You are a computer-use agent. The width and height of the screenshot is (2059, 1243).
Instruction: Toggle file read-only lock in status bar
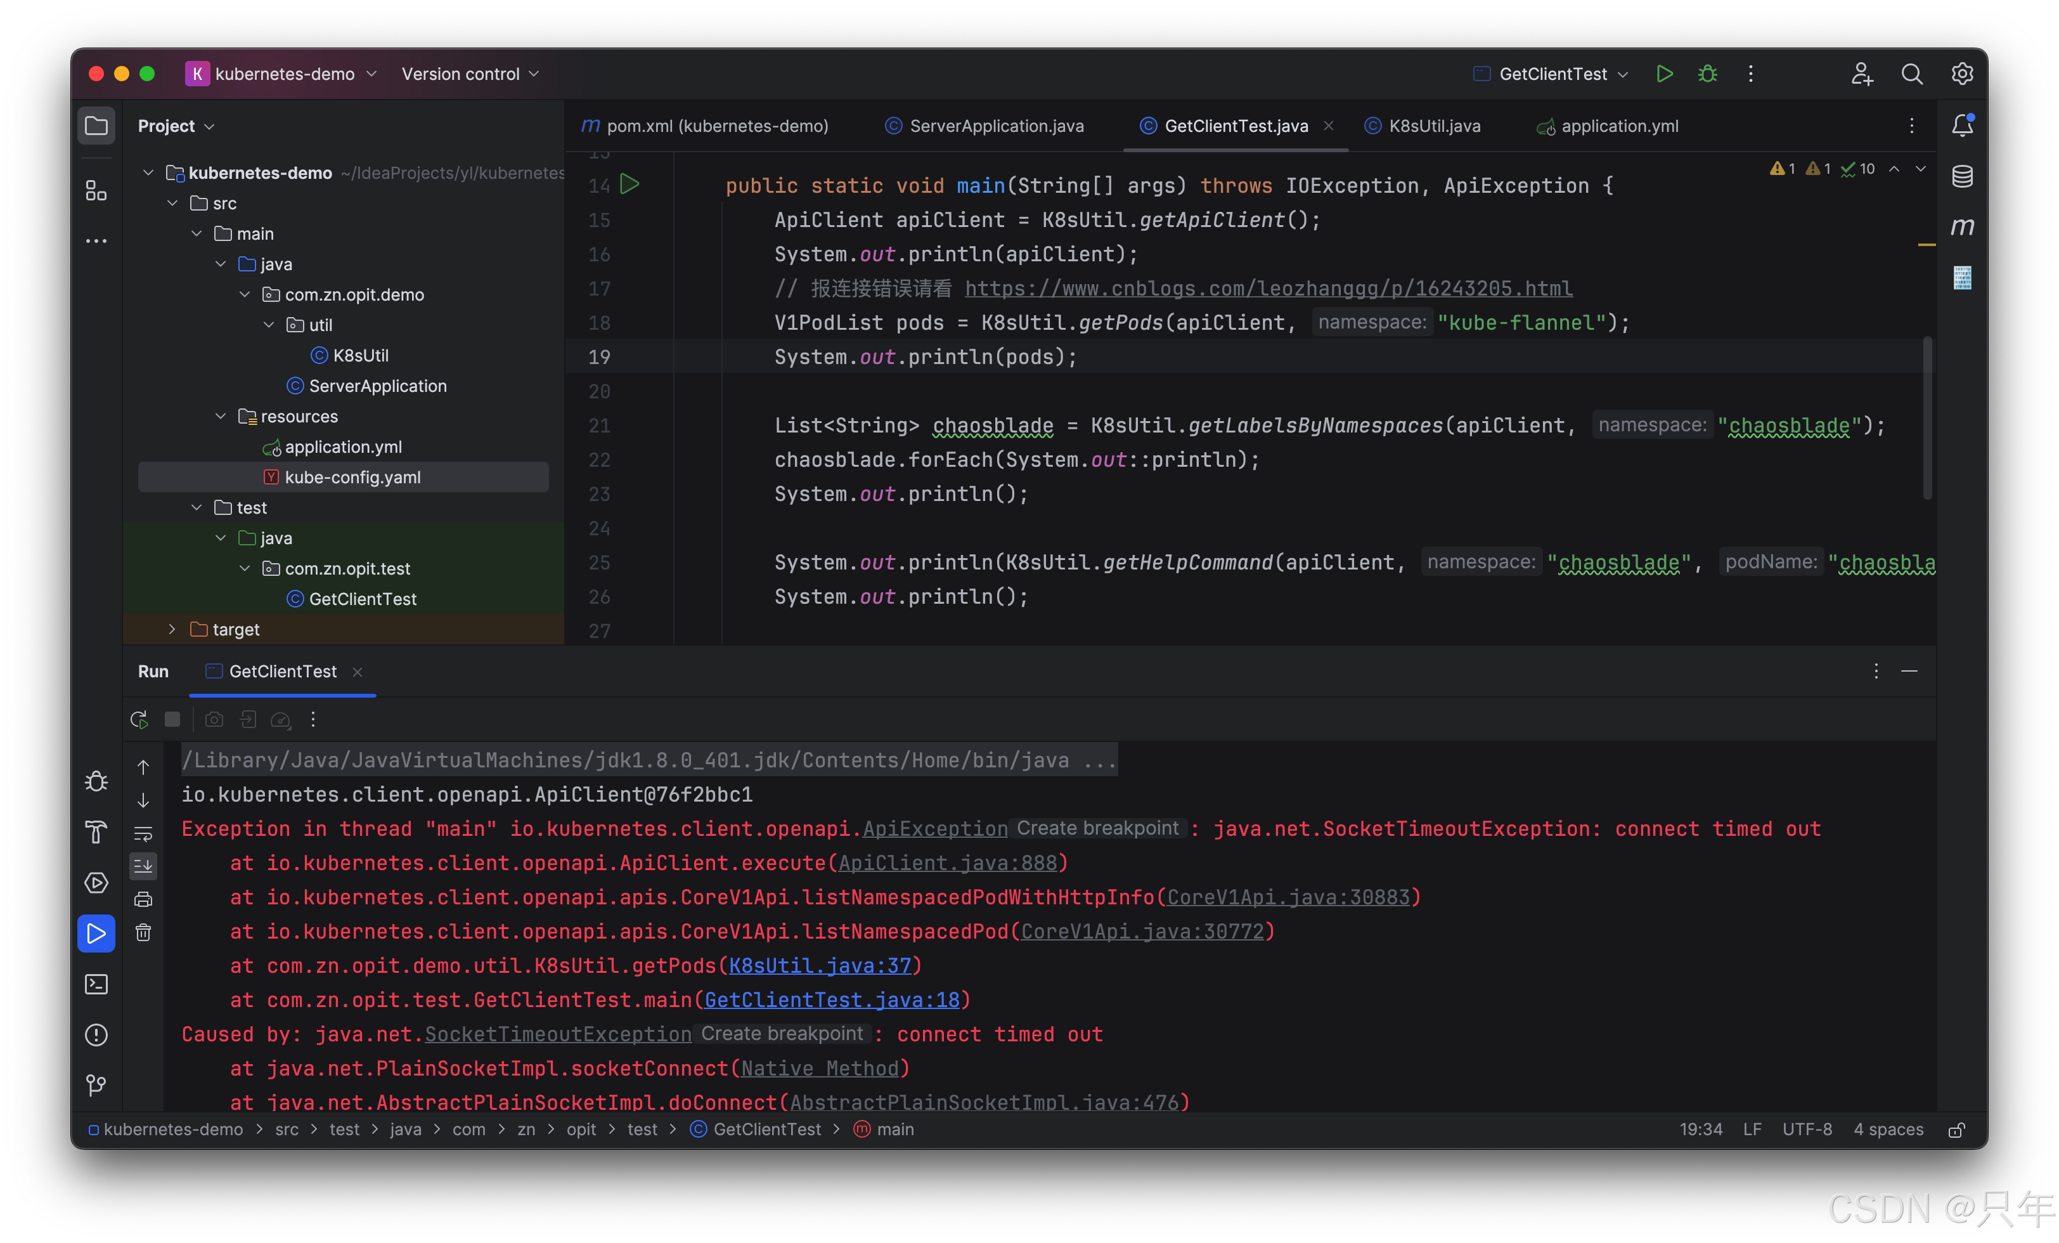[1956, 1129]
